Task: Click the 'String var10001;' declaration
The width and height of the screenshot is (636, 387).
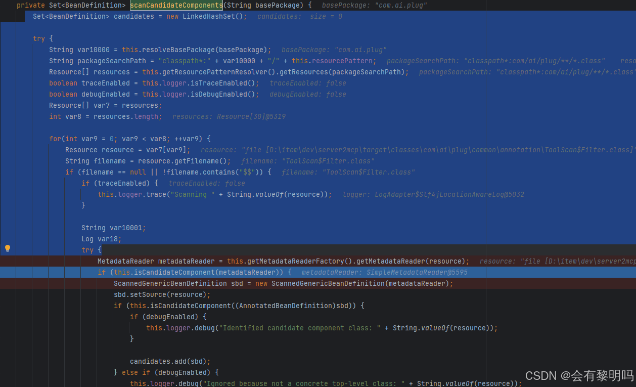Action: click(114, 228)
